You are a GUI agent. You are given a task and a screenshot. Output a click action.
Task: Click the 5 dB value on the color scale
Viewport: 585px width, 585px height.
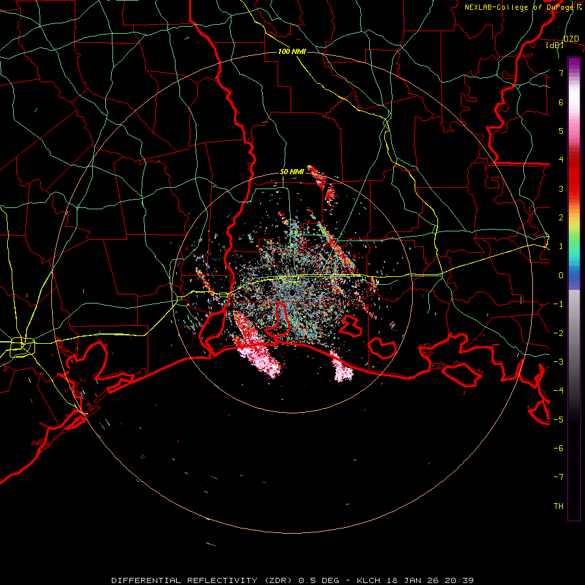pyautogui.click(x=561, y=131)
